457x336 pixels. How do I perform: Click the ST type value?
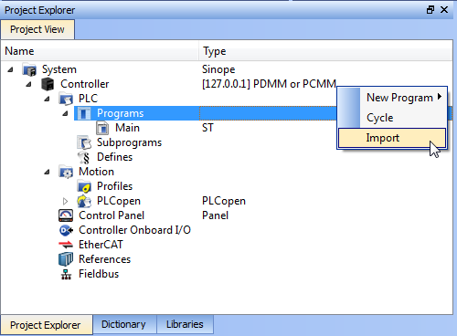coord(207,128)
